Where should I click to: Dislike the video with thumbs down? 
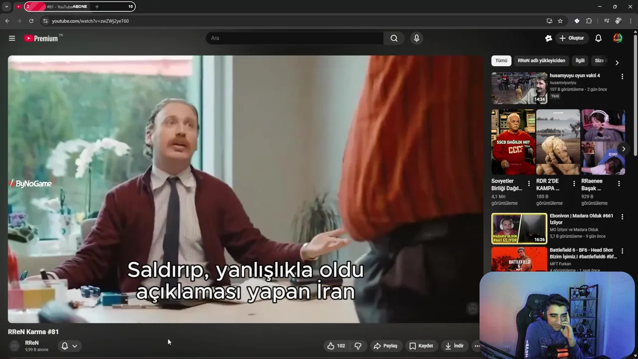coord(358,346)
